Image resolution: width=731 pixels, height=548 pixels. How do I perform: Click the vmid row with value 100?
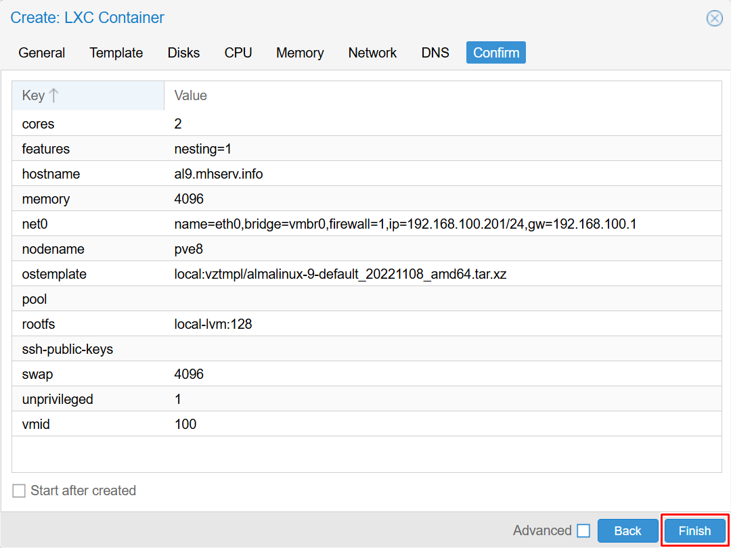[365, 424]
